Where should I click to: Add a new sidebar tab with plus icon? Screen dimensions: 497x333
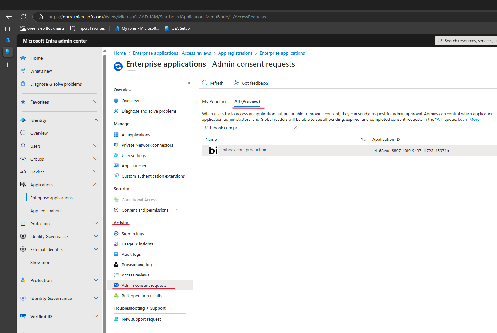point(8,65)
